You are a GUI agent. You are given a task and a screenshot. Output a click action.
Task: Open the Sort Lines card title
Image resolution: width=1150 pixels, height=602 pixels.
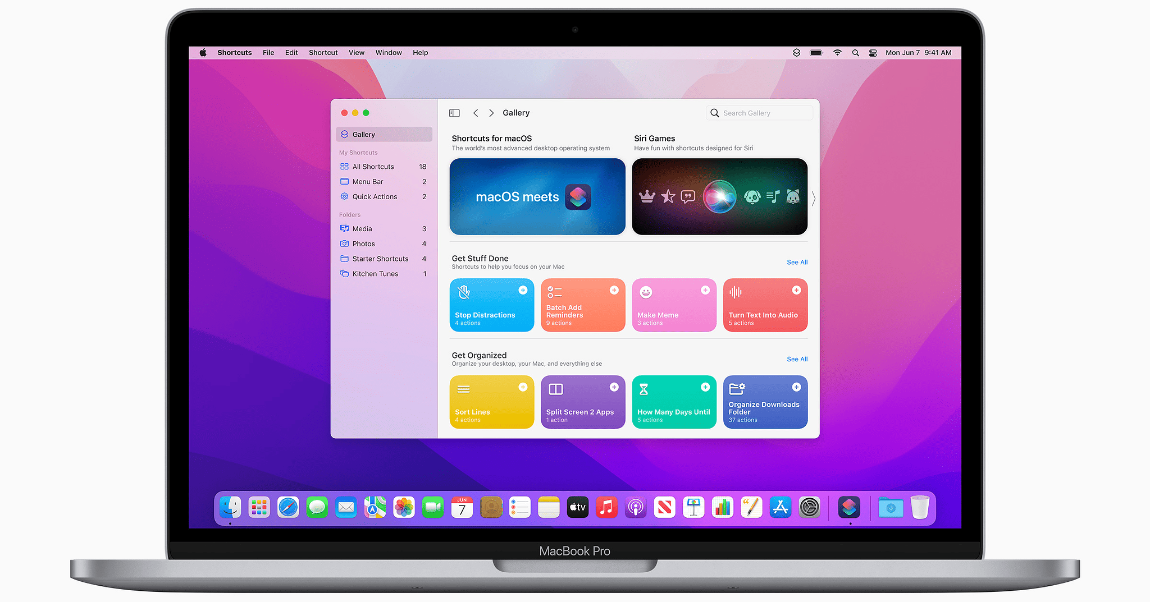click(x=472, y=412)
